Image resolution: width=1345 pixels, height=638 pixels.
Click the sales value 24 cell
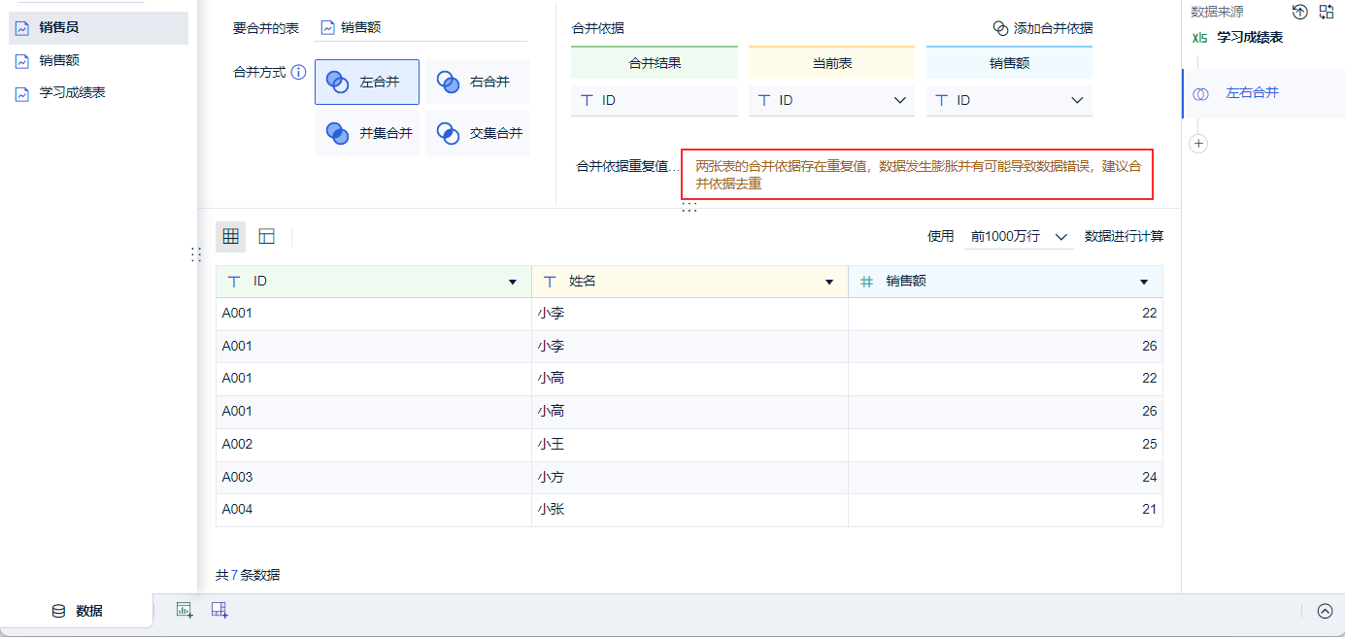point(1005,477)
